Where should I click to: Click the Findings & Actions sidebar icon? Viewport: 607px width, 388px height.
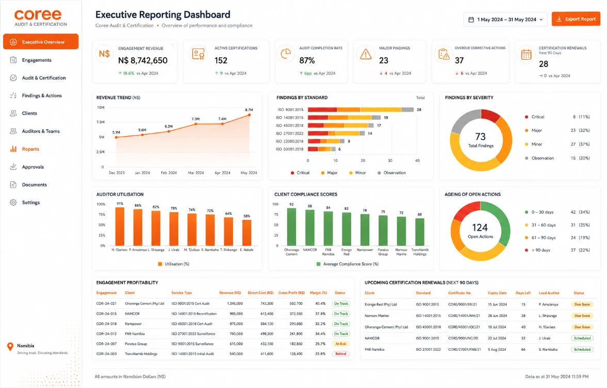[x=13, y=95]
